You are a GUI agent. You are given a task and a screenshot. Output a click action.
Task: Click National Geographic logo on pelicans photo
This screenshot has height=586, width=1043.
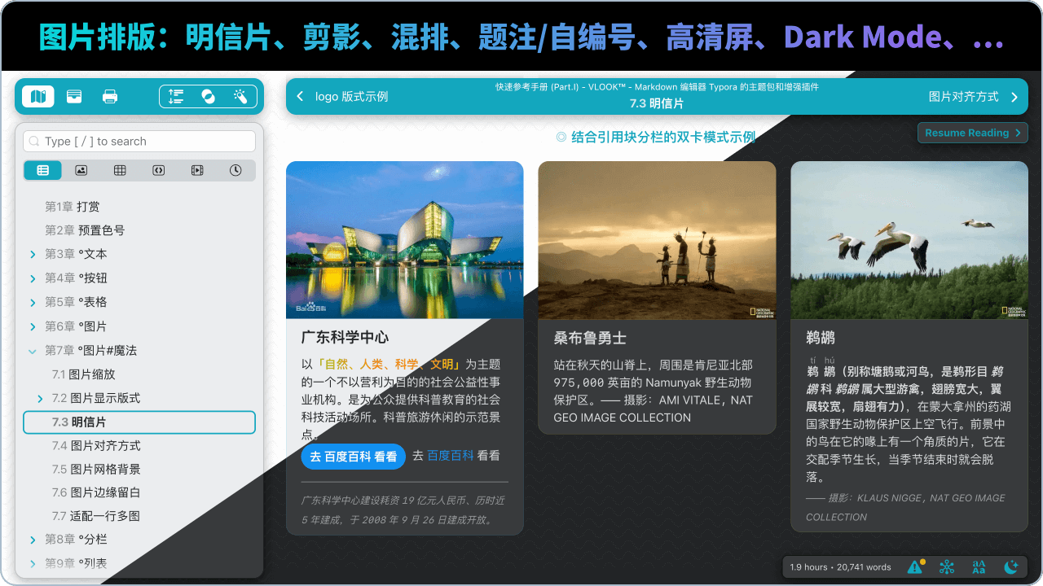tap(1014, 311)
